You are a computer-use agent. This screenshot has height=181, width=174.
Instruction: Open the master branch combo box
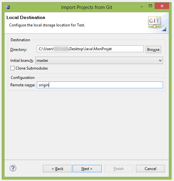pos(99,61)
